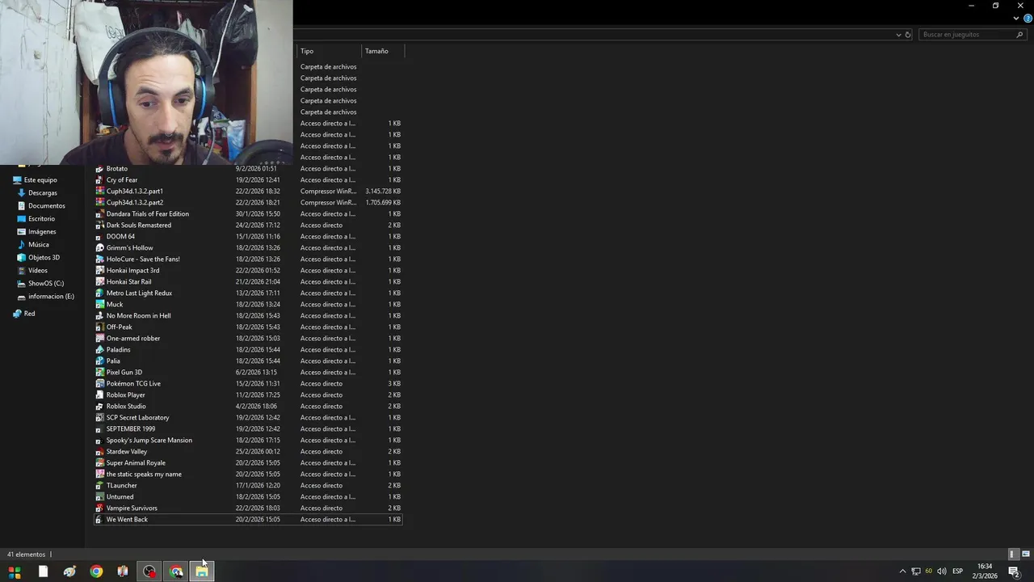1034x582 pixels.
Task: Open Música in the navigation pane
Action: pos(39,245)
